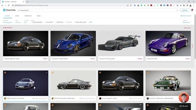Open the Chrome profile avatar
The image size is (196, 110).
click(x=190, y=5)
